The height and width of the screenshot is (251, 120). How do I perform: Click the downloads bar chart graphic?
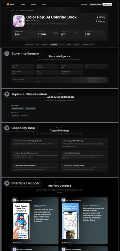[54, 33]
